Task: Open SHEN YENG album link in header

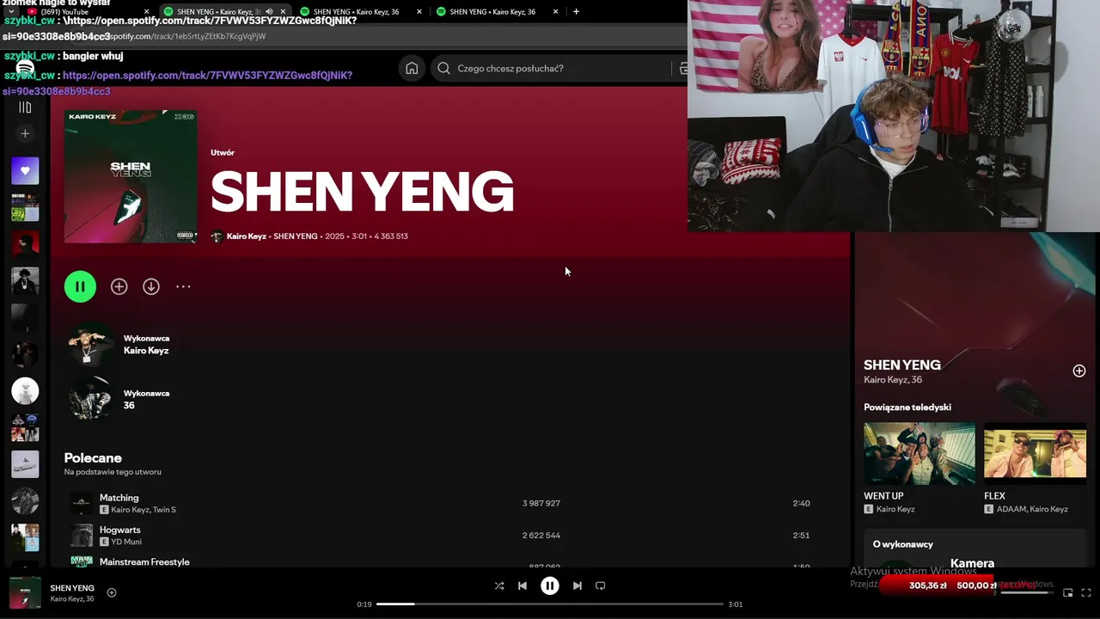Action: pos(295,236)
